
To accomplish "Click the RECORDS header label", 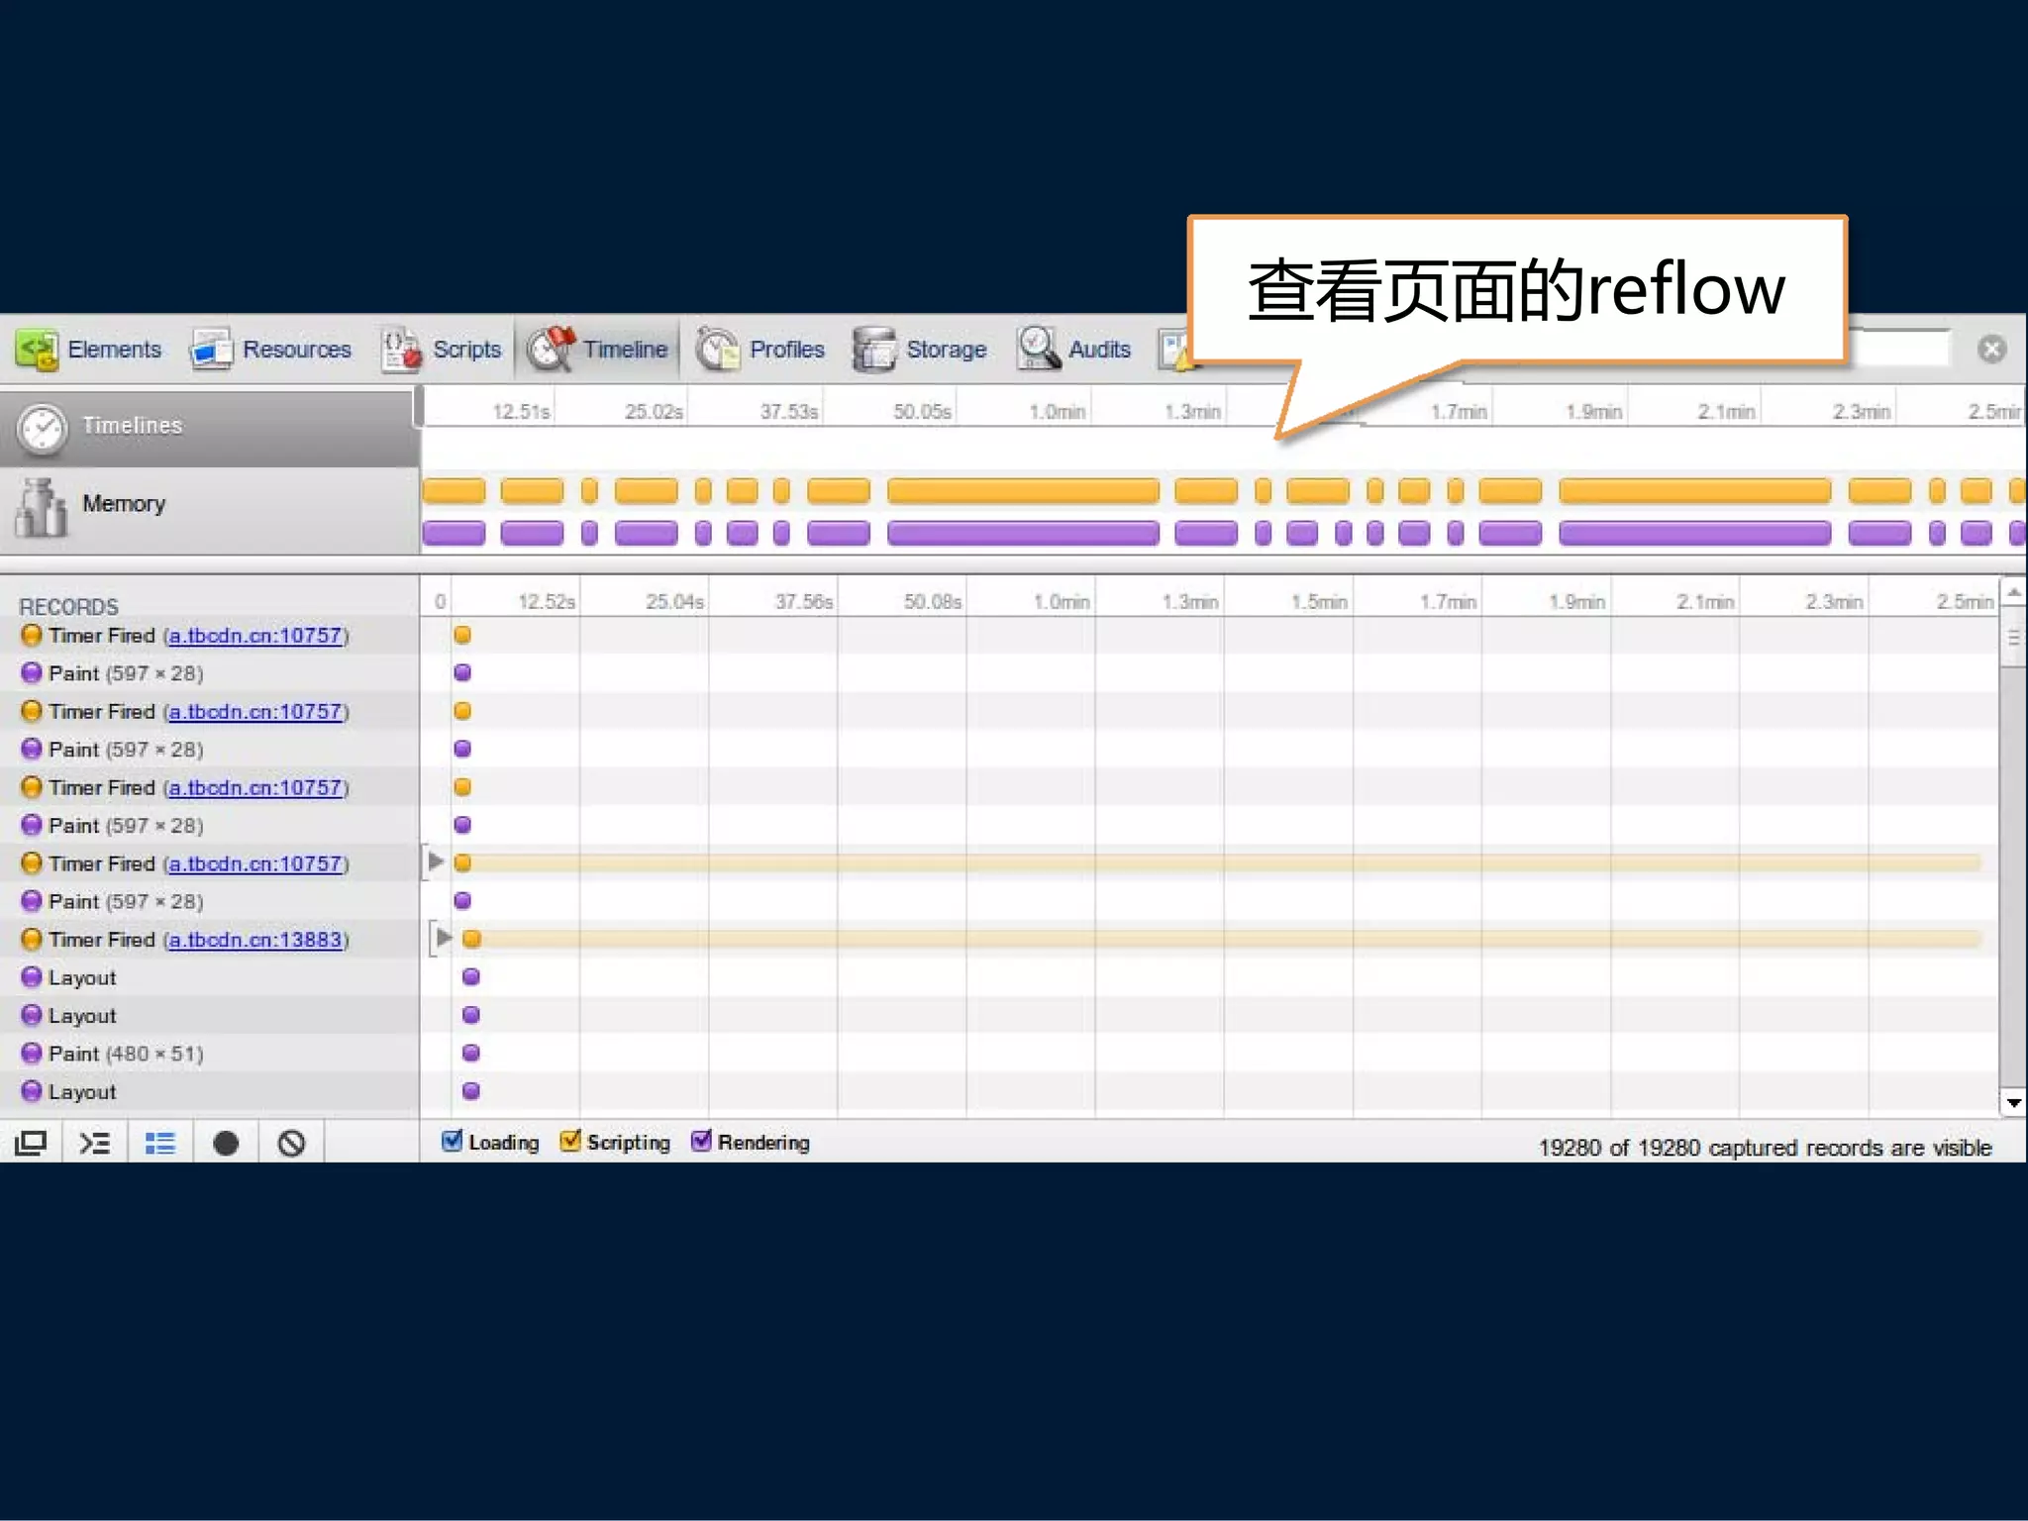I will point(68,606).
